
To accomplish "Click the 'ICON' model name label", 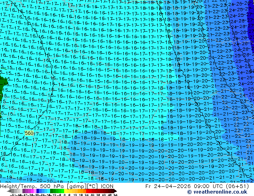I will point(107,186).
